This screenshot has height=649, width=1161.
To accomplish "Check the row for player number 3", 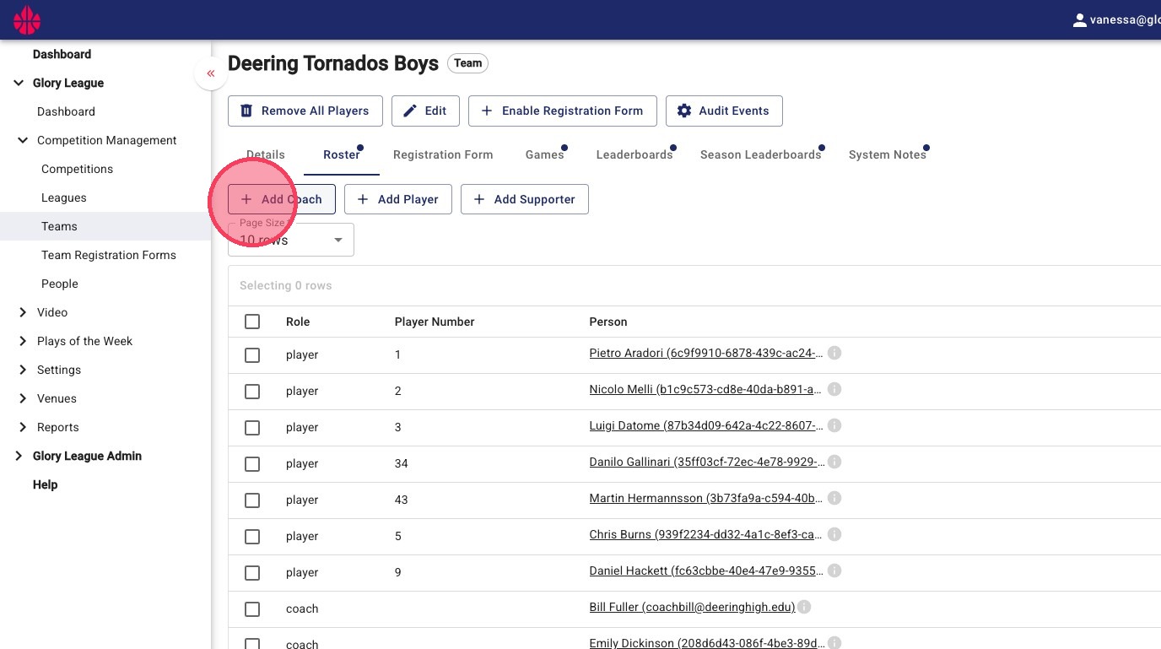I will (252, 428).
